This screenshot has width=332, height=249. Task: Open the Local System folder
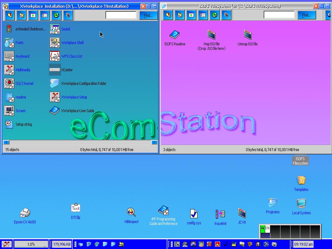(x=301, y=204)
